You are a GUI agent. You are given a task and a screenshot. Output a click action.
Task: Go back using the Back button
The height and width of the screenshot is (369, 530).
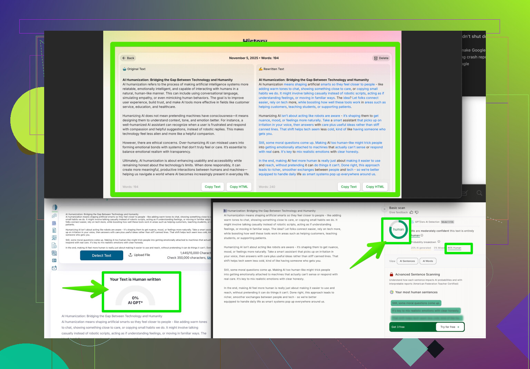point(128,58)
